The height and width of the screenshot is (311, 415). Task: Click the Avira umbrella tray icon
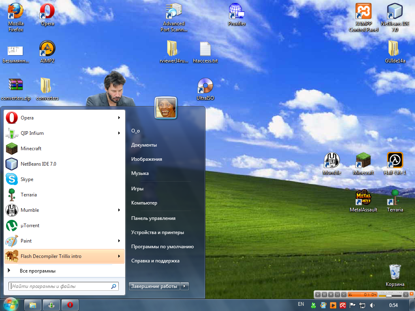pyautogui.click(x=343, y=305)
